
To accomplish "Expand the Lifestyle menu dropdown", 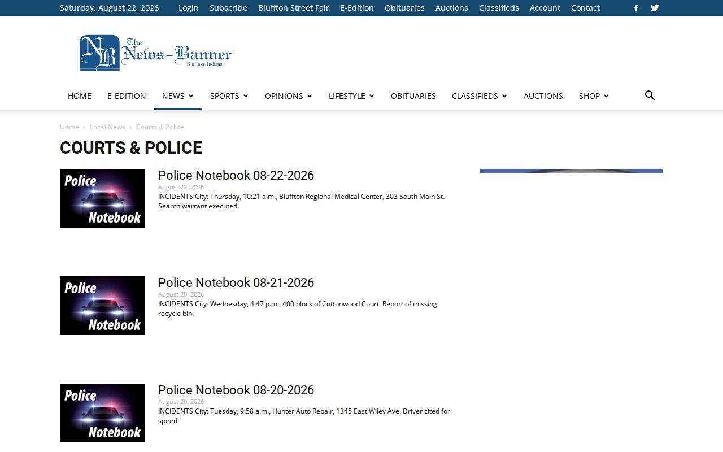I will pos(351,96).
